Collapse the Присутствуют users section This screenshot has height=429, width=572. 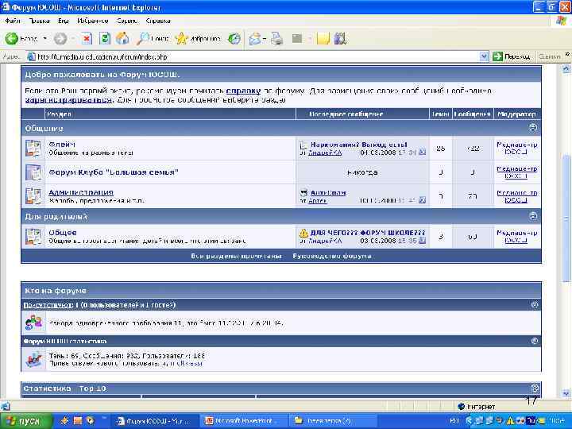click(535, 304)
